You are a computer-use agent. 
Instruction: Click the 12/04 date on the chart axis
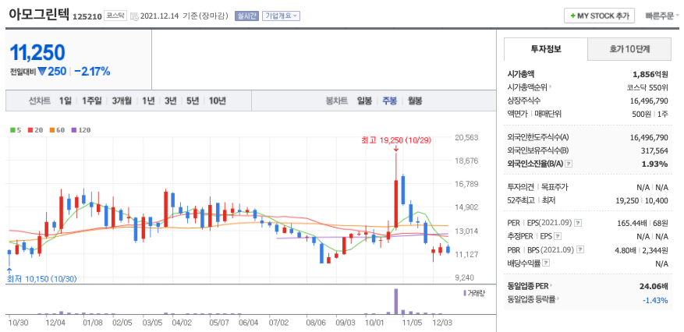pos(55,323)
